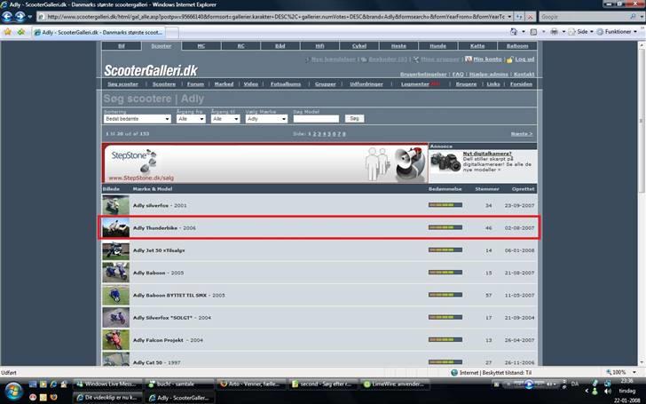Open the Årgang fra dropdown
This screenshot has height=404, width=646.
(191, 119)
